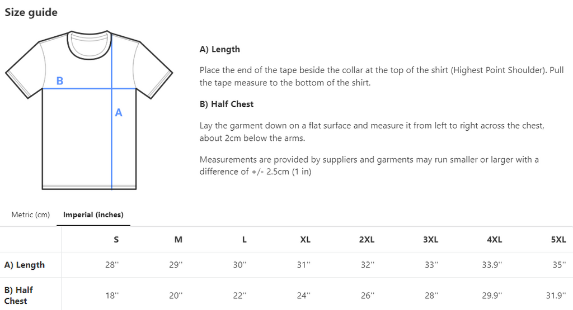Click the "A) Length" description heading

pyautogui.click(x=219, y=49)
